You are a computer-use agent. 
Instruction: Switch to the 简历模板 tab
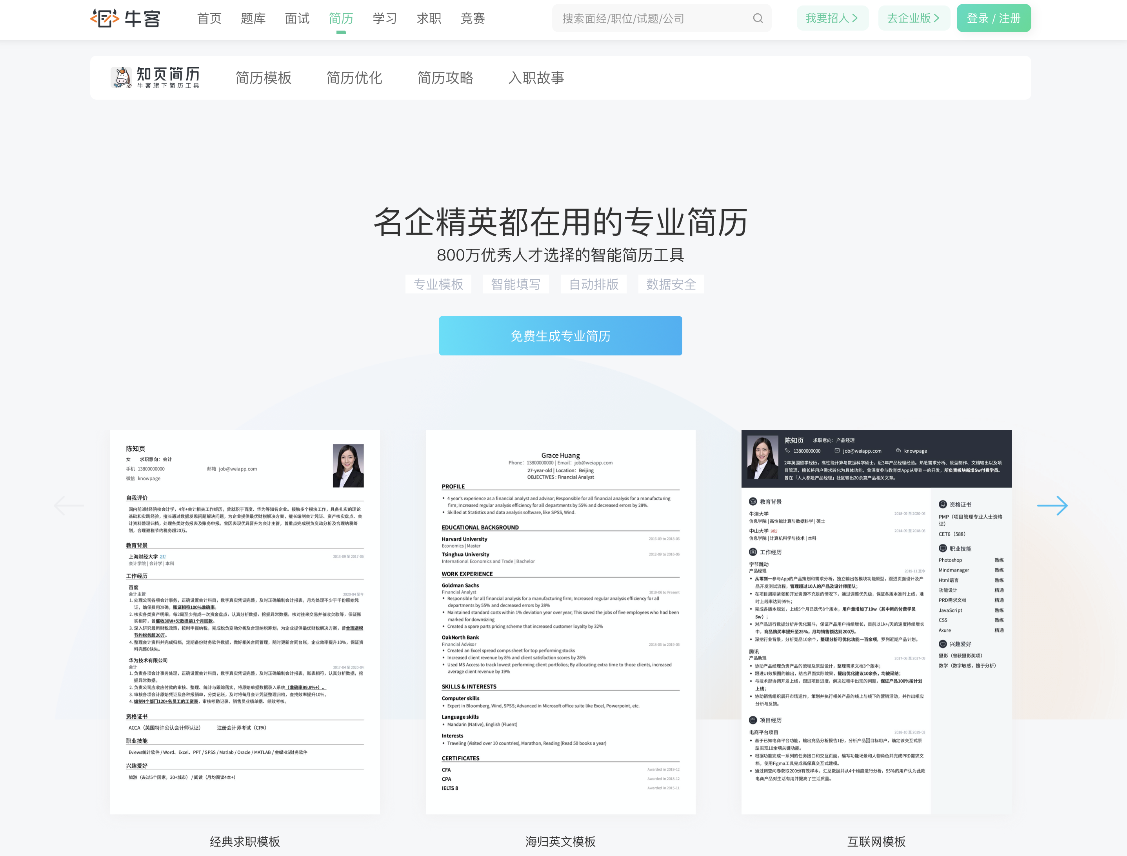pos(264,78)
